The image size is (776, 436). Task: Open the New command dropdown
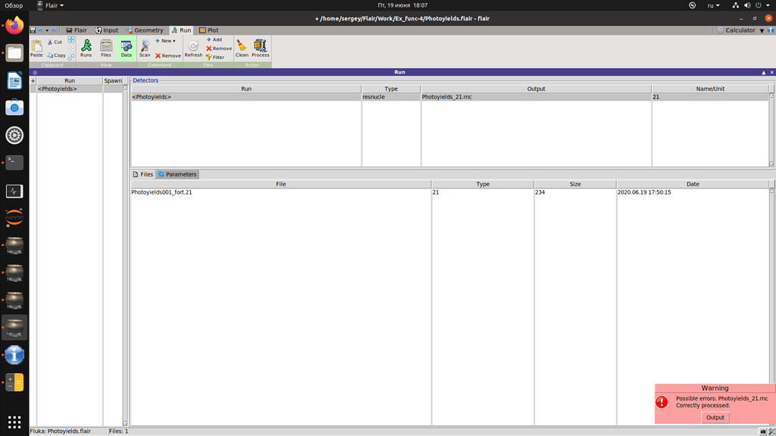pos(165,39)
